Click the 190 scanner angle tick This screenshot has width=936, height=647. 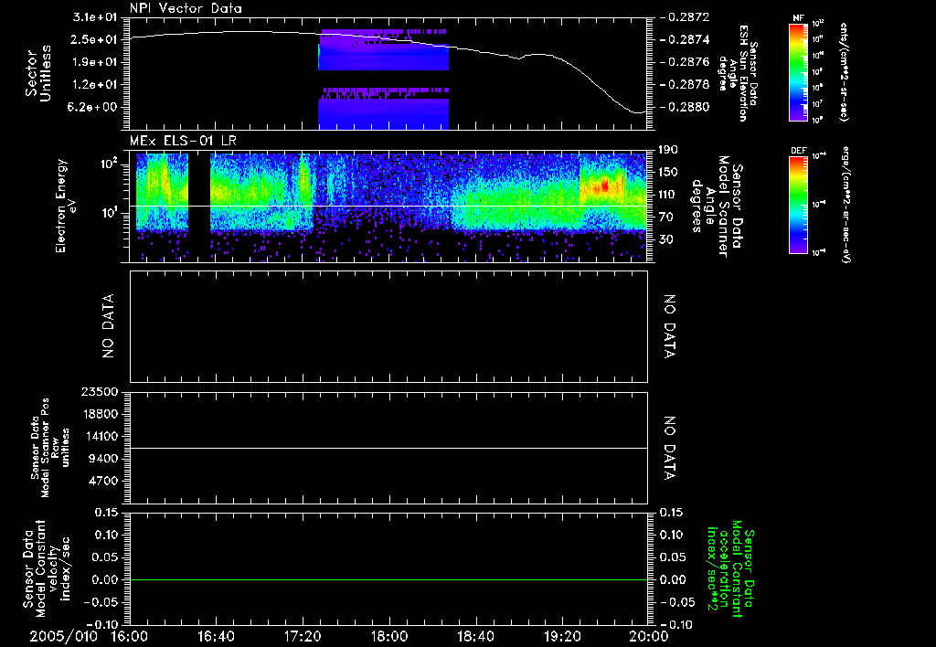[668, 150]
